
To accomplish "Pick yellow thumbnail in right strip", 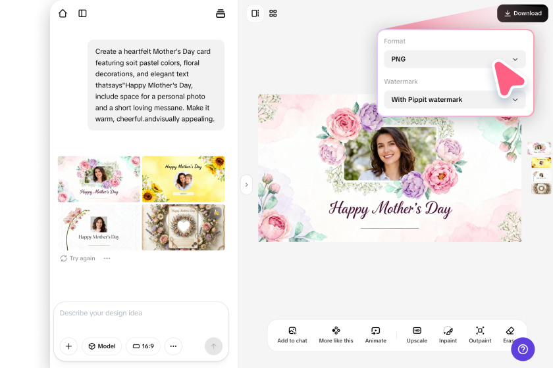I will coord(541,162).
